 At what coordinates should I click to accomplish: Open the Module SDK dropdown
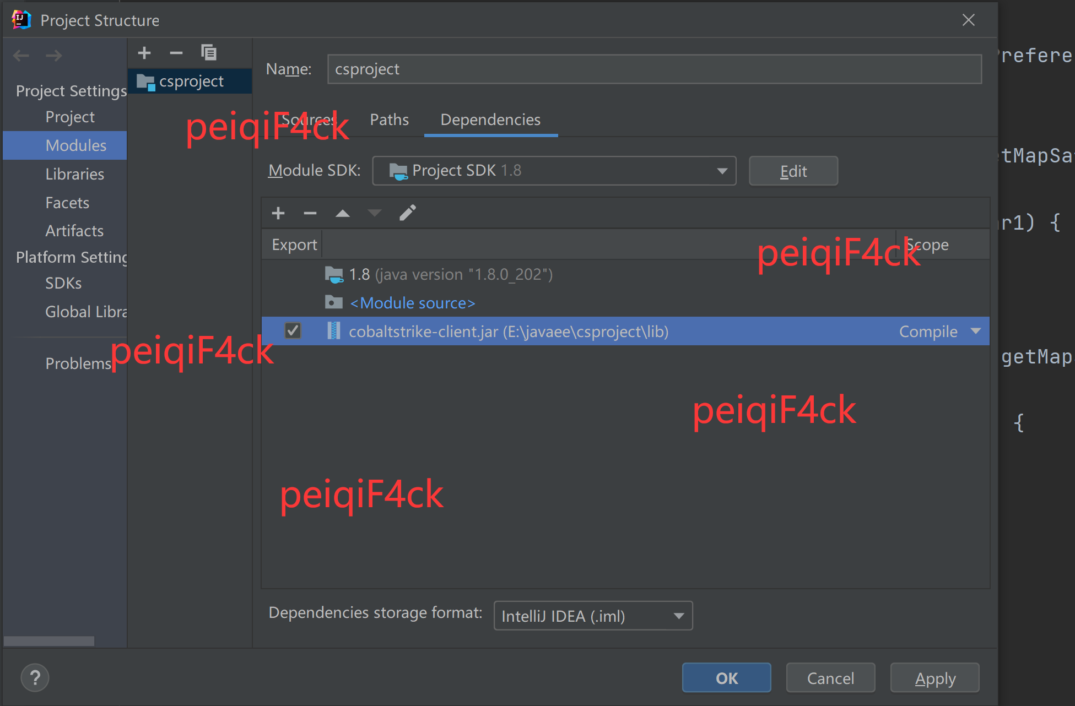pyautogui.click(x=554, y=171)
